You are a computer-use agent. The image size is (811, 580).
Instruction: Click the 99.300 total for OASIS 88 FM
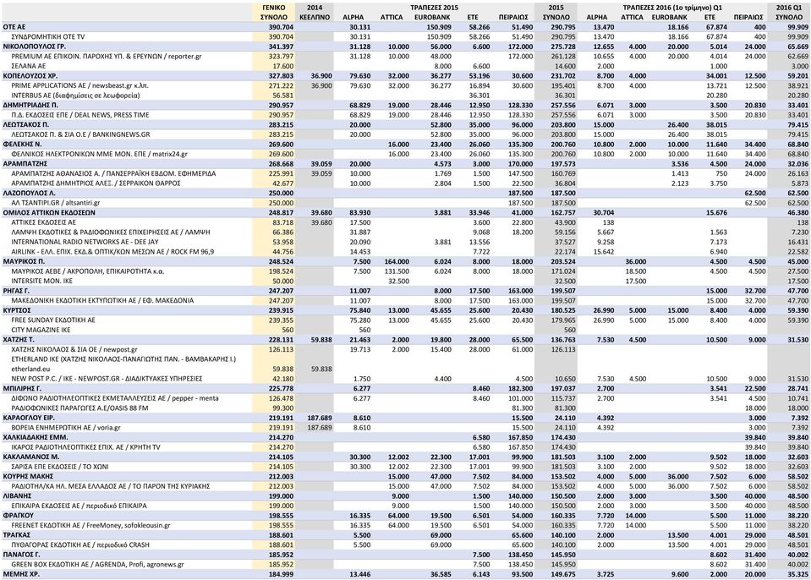point(283,408)
